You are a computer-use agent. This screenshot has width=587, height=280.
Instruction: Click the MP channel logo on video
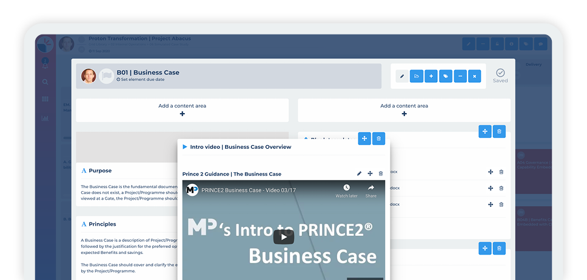pos(192,190)
